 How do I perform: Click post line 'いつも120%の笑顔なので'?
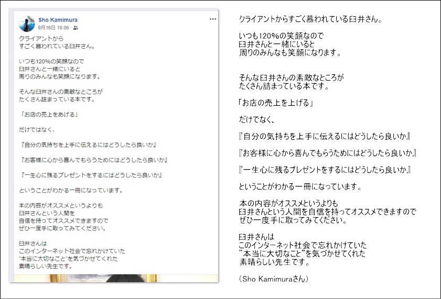point(51,61)
